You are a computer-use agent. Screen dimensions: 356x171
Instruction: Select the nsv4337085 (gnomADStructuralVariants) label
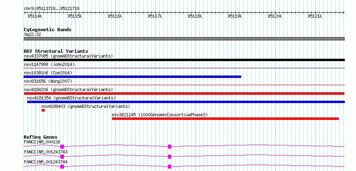click(x=68, y=56)
